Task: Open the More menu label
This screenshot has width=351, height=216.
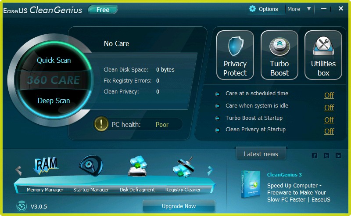Action: click(294, 9)
